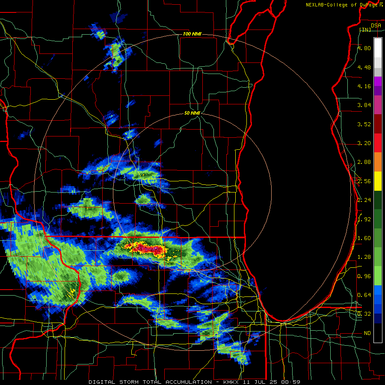Select the 3.52 legend value
The image size is (385, 385).
[364, 124]
